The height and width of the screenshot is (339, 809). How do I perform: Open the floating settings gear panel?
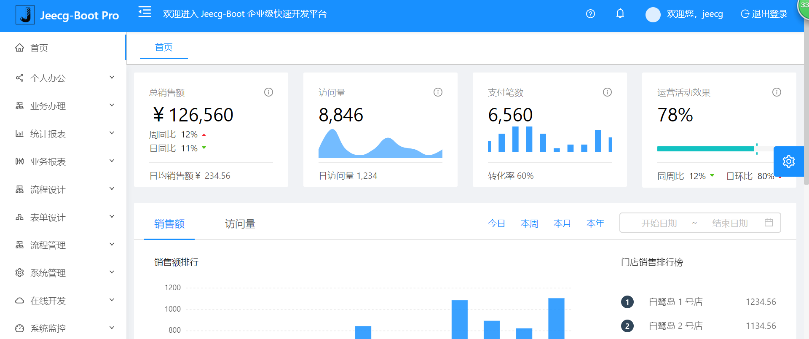(x=789, y=161)
